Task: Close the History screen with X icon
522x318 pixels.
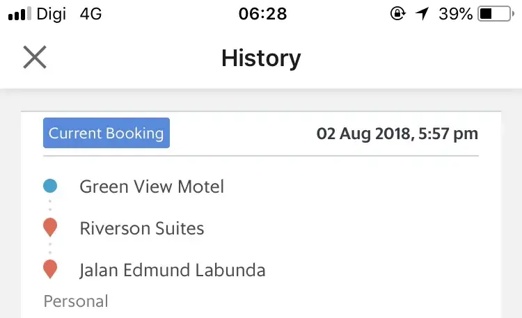Action: pos(34,57)
